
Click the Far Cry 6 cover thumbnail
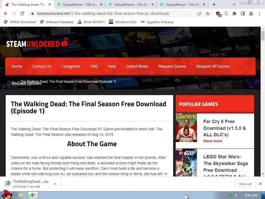[x=186, y=128]
